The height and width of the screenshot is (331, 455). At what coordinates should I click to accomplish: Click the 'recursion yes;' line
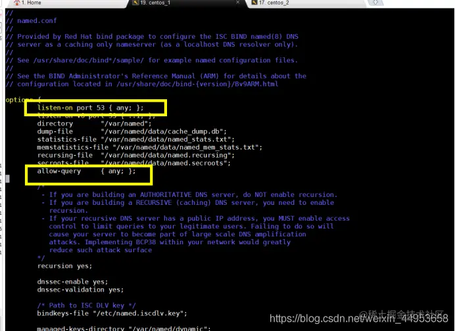pos(64,266)
